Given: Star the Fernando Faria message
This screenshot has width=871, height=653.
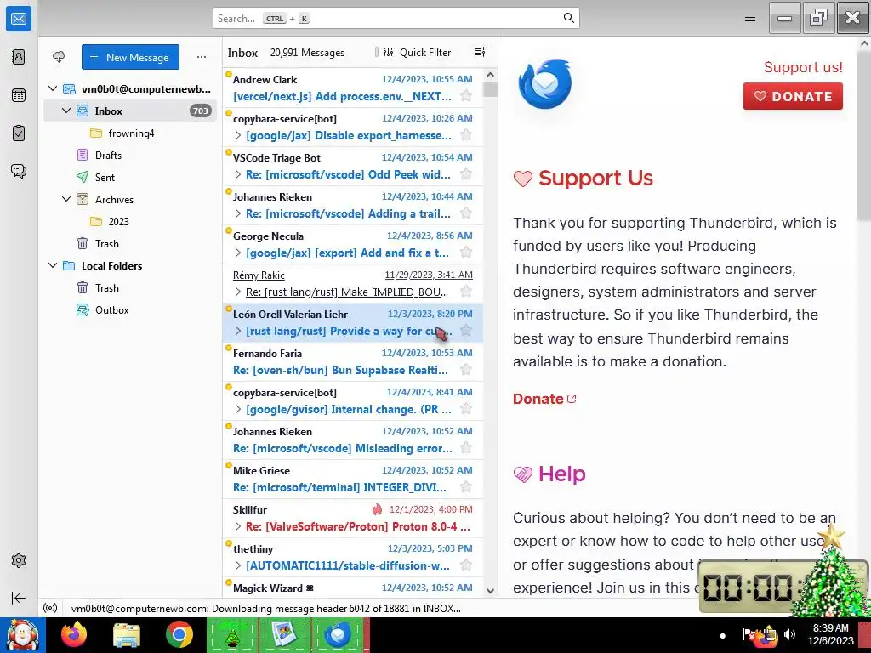Looking at the screenshot, I should [x=466, y=370].
